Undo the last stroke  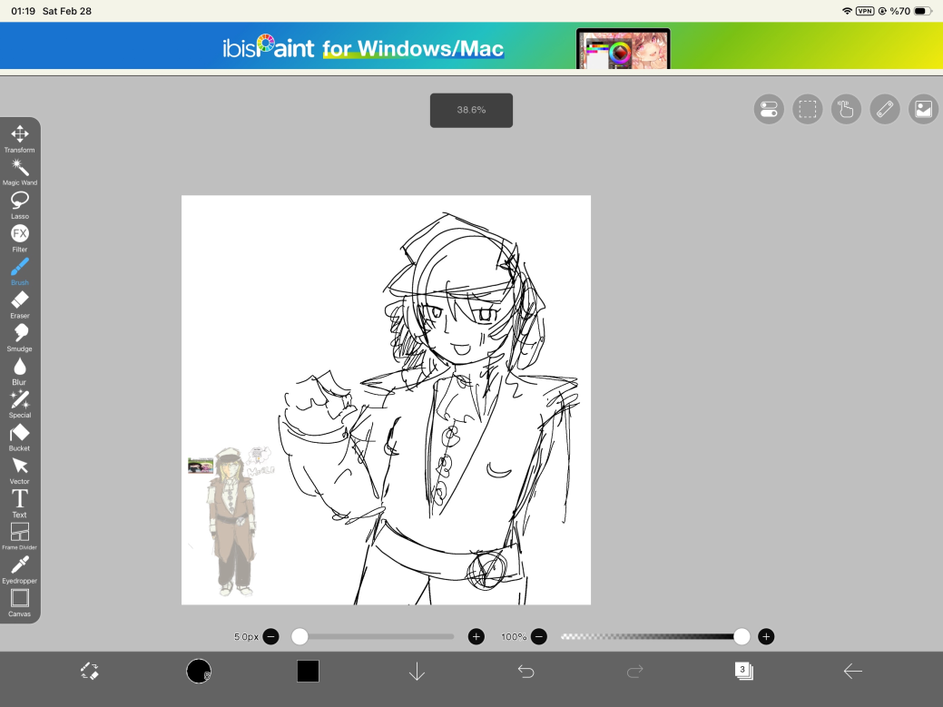click(526, 671)
